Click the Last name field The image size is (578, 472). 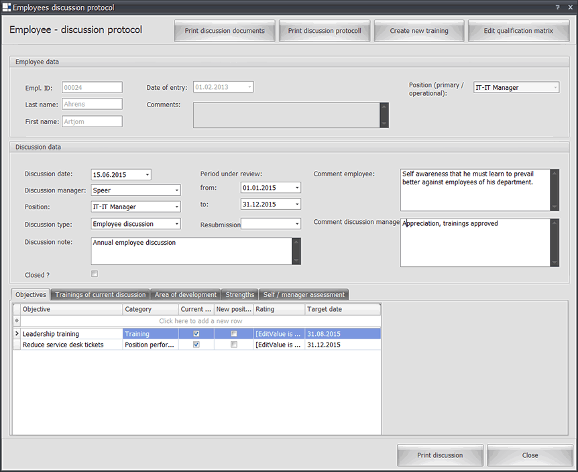click(x=92, y=105)
